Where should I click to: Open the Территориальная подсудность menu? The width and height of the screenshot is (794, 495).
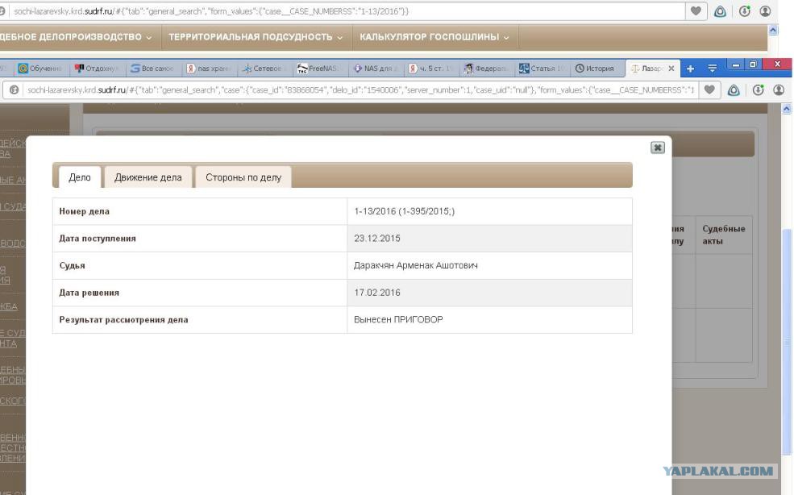(256, 37)
